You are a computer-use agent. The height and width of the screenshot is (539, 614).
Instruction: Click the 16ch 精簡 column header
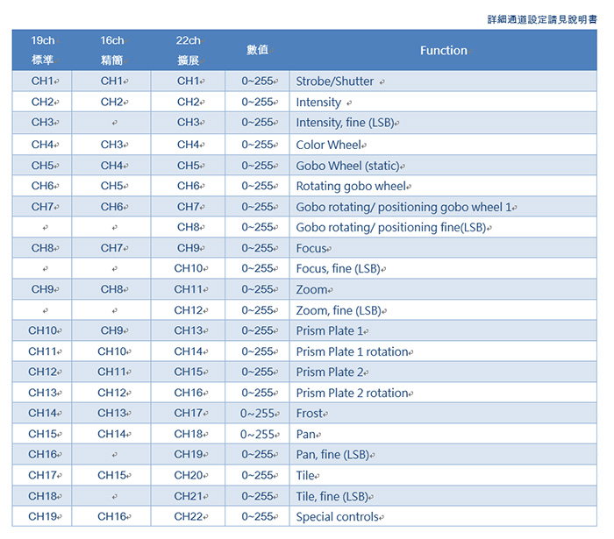(111, 51)
